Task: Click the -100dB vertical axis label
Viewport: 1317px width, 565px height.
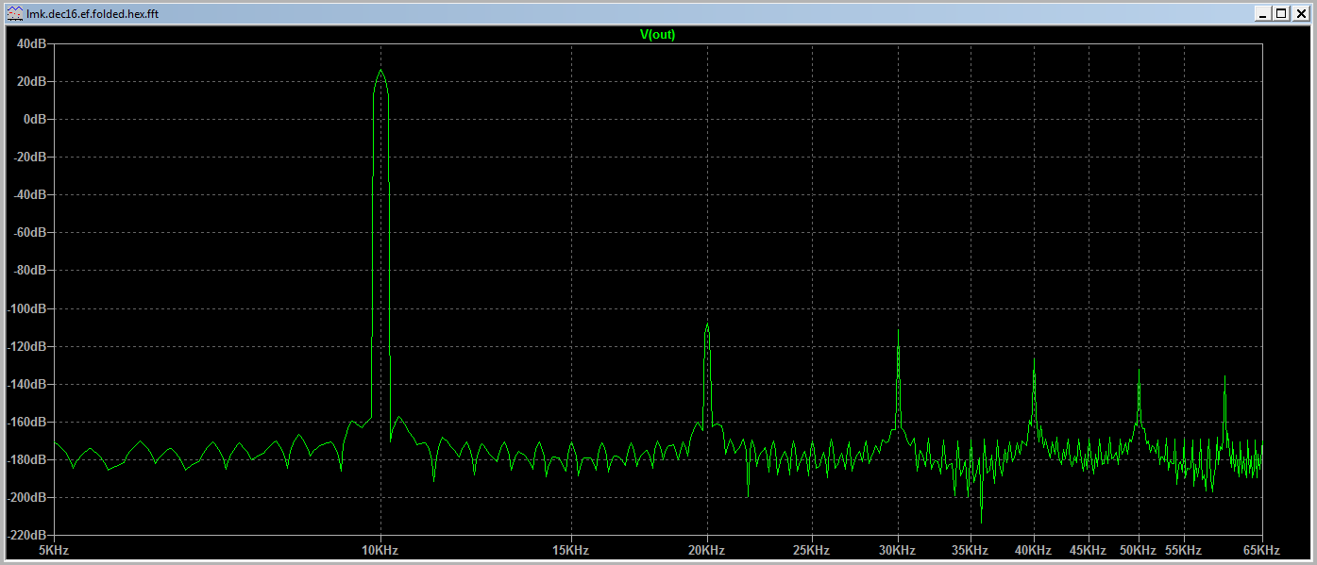Action: point(27,308)
